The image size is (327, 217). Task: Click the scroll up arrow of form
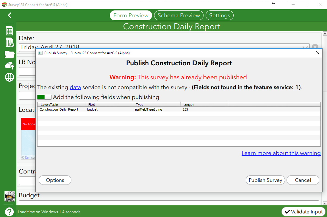[325, 33]
